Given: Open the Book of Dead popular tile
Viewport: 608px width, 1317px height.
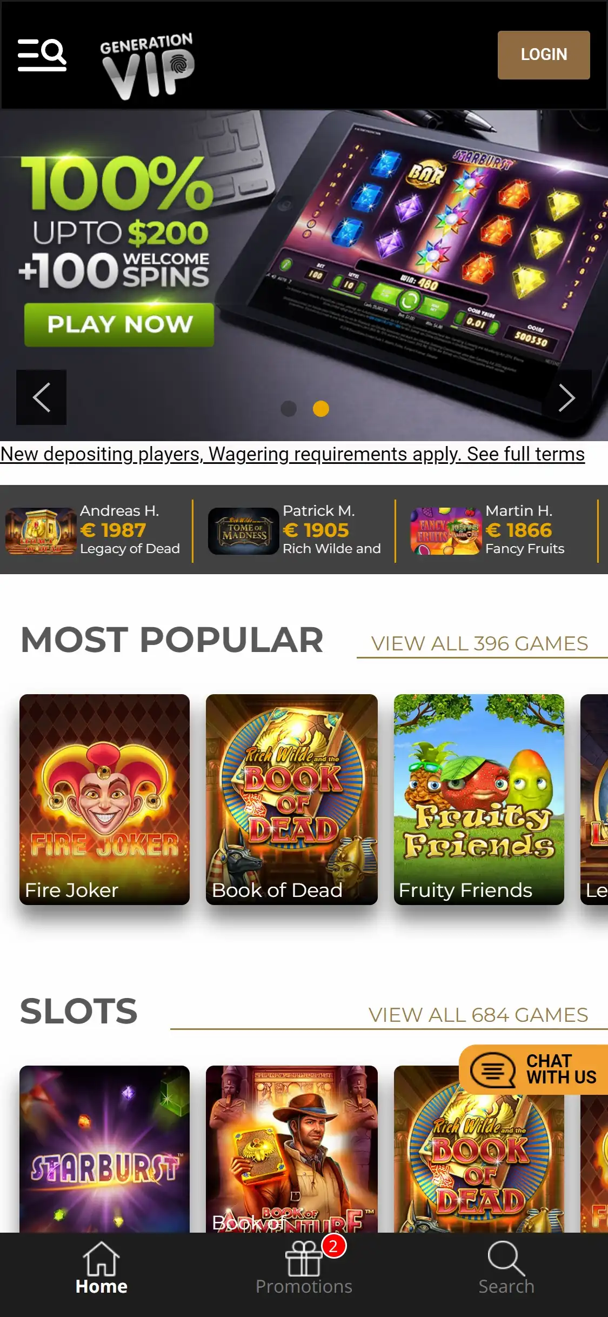Looking at the screenshot, I should [x=292, y=800].
